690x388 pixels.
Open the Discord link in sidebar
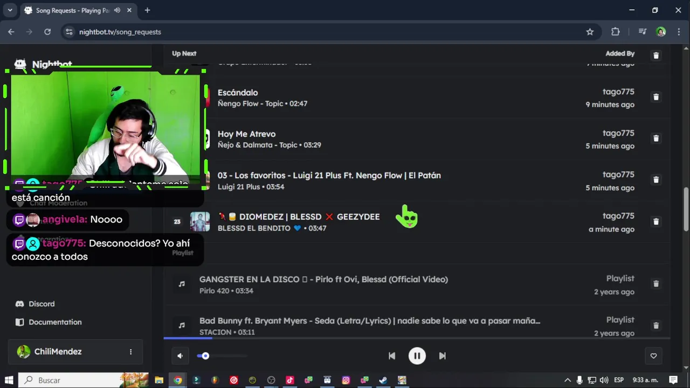point(35,304)
